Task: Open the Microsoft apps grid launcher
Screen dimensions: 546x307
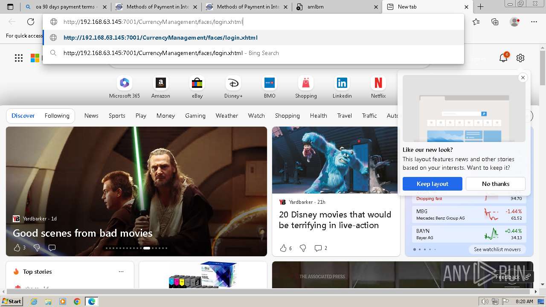Action: [x=19, y=58]
